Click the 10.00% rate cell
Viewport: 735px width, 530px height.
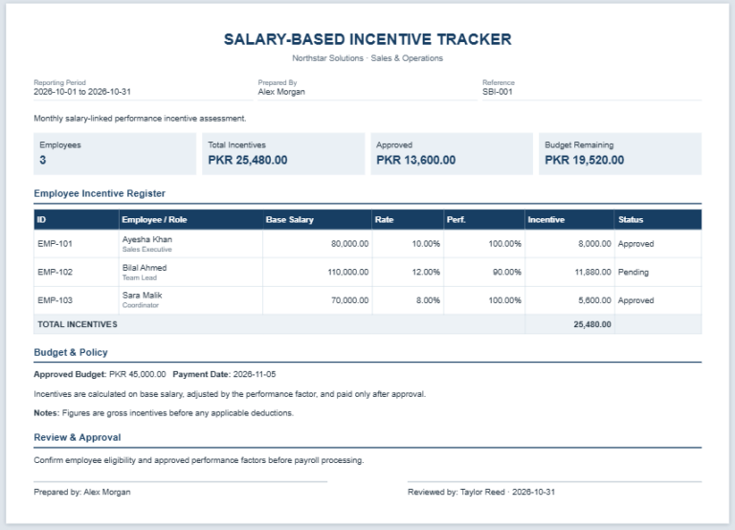tap(408, 244)
